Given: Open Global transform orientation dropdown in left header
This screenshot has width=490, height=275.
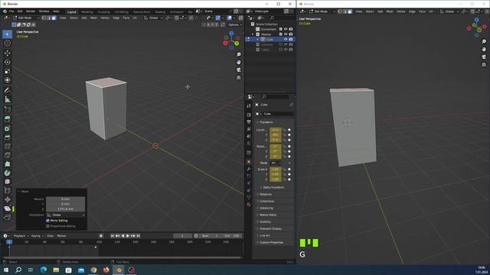Looking at the screenshot, I should coord(153,18).
